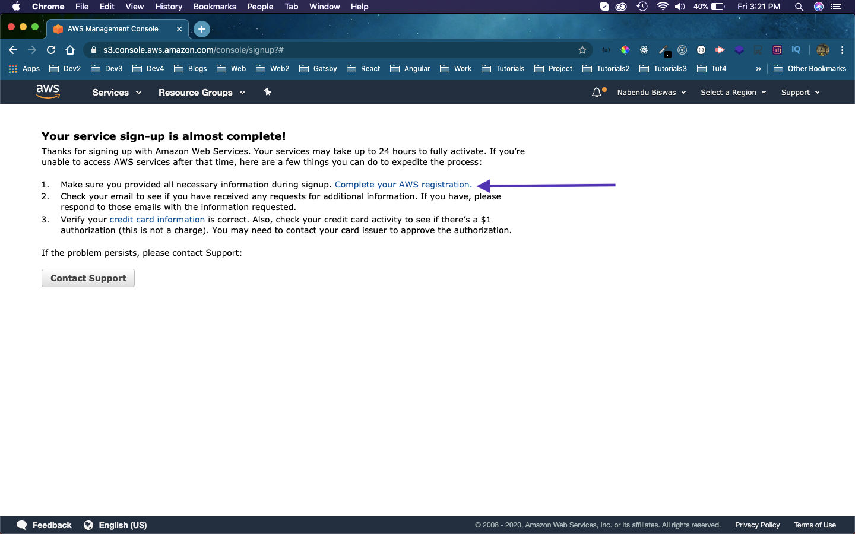Open the purple stacked layers extension

click(739, 50)
